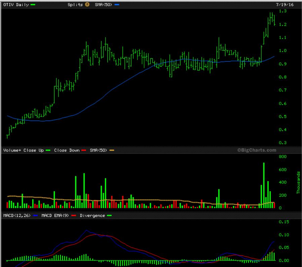
Task: Click the red MACD EMA(9) legend swatch
Action: pos(74,215)
